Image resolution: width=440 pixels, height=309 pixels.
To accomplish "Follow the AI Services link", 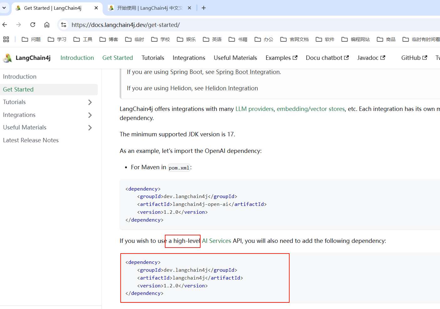I will coord(217,241).
